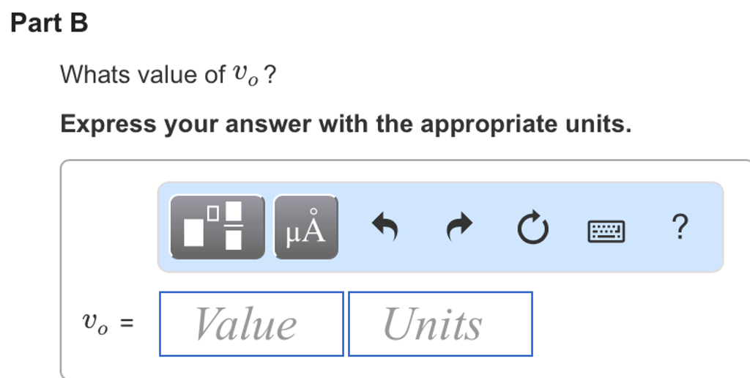Click the redo arrow icon

(x=459, y=227)
